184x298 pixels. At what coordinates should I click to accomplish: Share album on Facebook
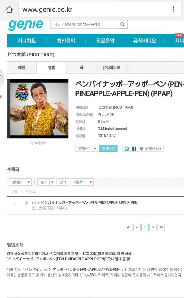(x=134, y=149)
